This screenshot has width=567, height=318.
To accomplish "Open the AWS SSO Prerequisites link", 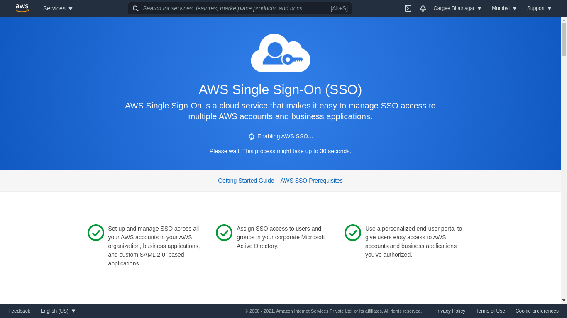I will point(311,181).
